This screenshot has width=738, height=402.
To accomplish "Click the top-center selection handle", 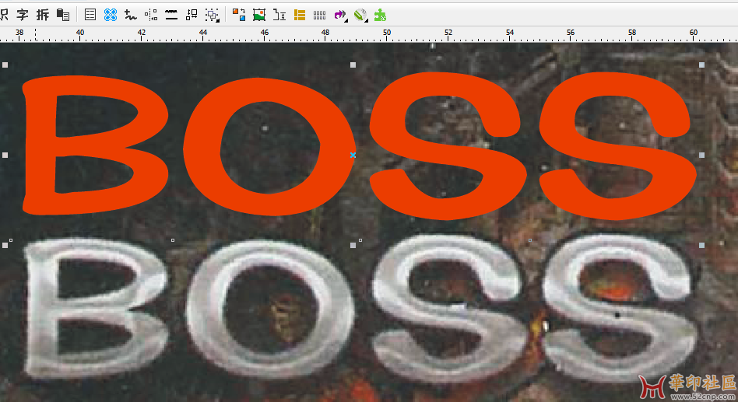I will [353, 65].
